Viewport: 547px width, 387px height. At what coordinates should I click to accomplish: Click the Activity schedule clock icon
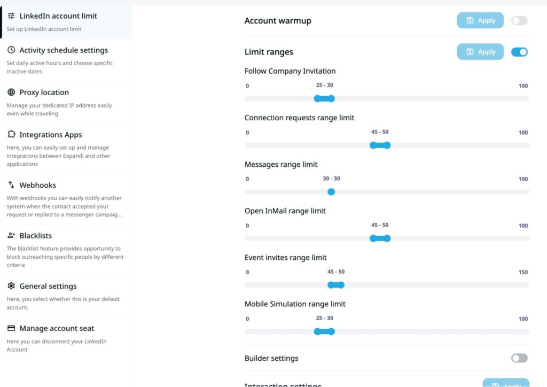point(11,50)
